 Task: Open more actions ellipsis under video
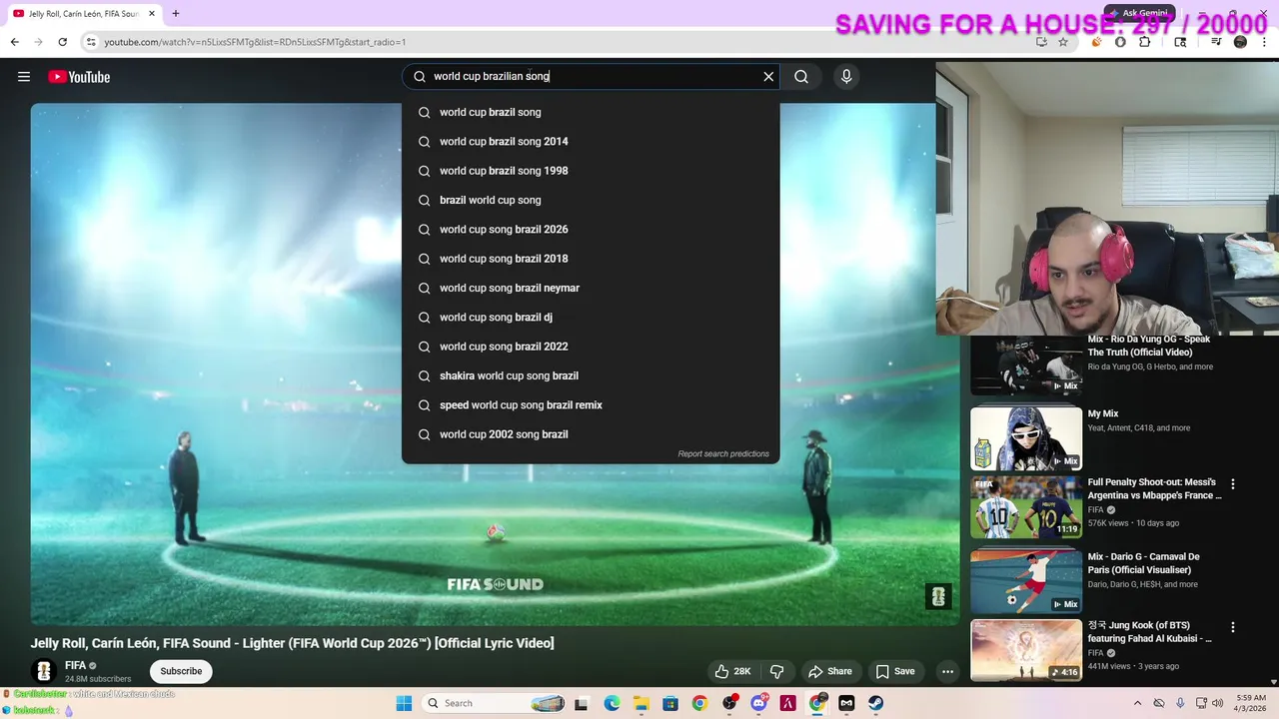(x=947, y=671)
